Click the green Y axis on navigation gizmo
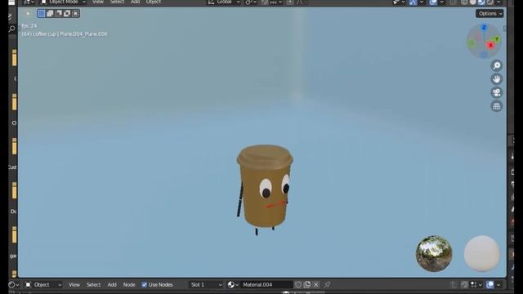 tap(497, 39)
